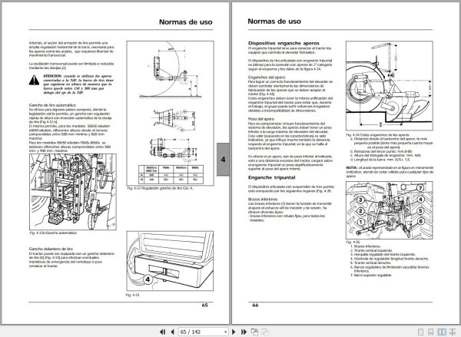Click the 'NOTA:' paragraph on right page
This screenshot has height=337, width=461.
pyautogui.click(x=390, y=172)
